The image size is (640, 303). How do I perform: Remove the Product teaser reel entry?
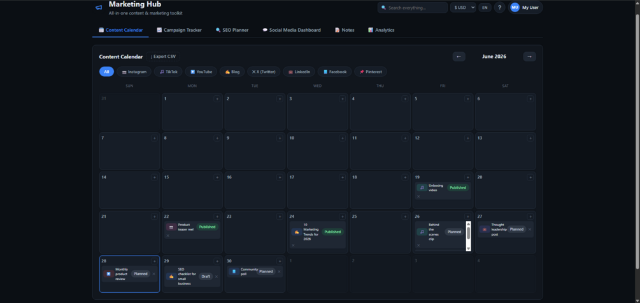click(167, 236)
